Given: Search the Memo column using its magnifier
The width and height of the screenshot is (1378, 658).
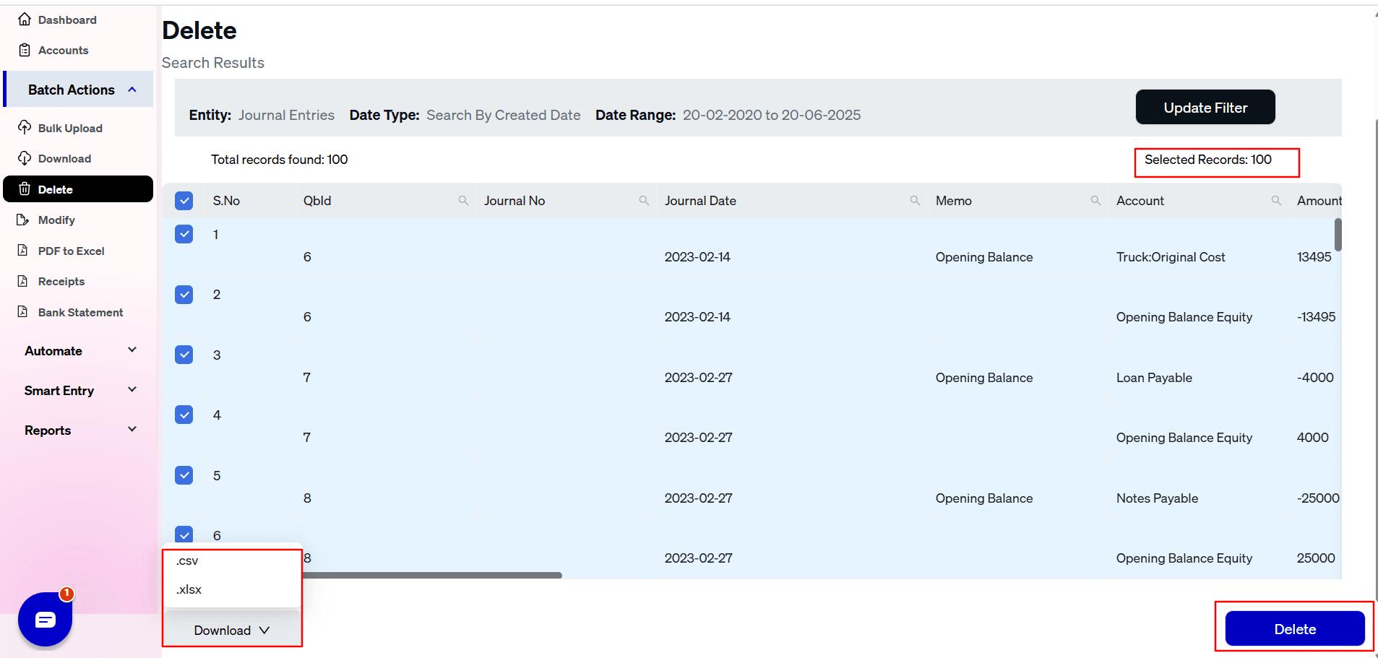Looking at the screenshot, I should (1095, 201).
